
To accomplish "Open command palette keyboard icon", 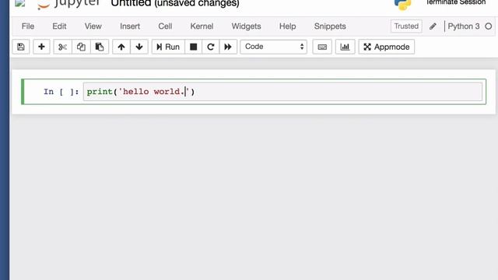I will tap(322, 47).
